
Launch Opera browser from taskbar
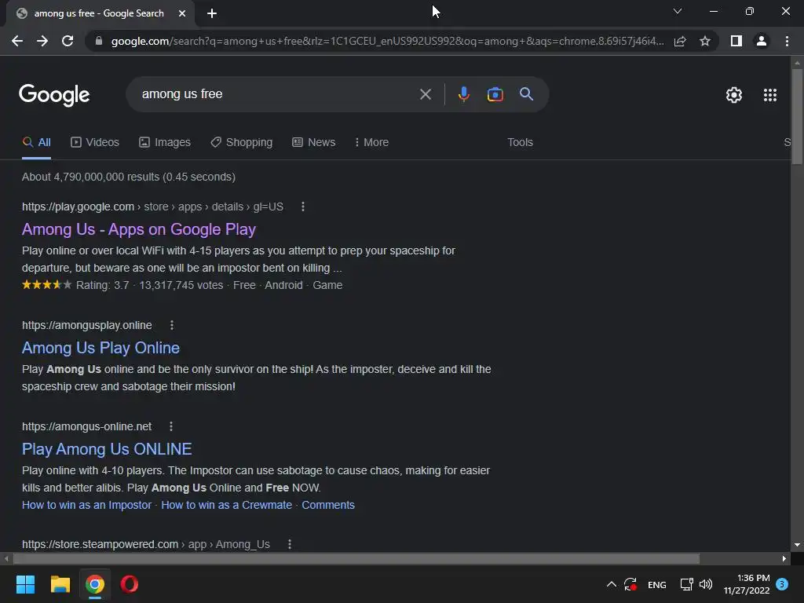click(x=130, y=584)
